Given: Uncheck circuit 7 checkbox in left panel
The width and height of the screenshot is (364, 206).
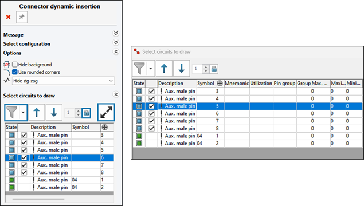Looking at the screenshot, I should point(24,165).
